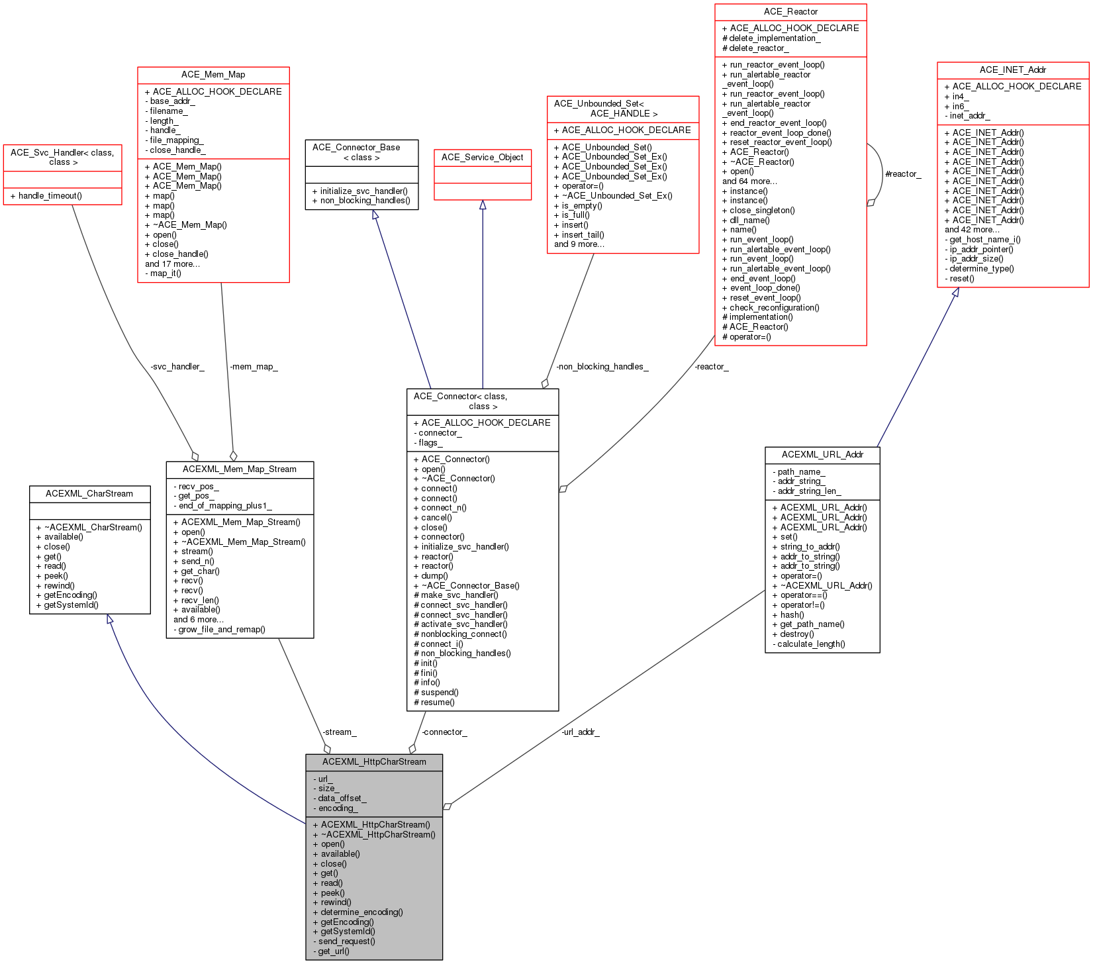The width and height of the screenshot is (1093, 964).
Task: Open ACE_Connector_Base< class > node title
Action: (x=361, y=152)
